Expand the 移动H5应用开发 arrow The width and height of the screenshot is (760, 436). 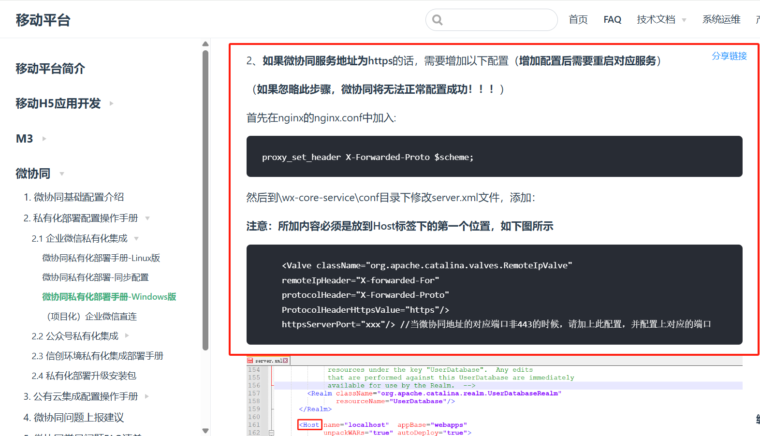pyautogui.click(x=112, y=103)
